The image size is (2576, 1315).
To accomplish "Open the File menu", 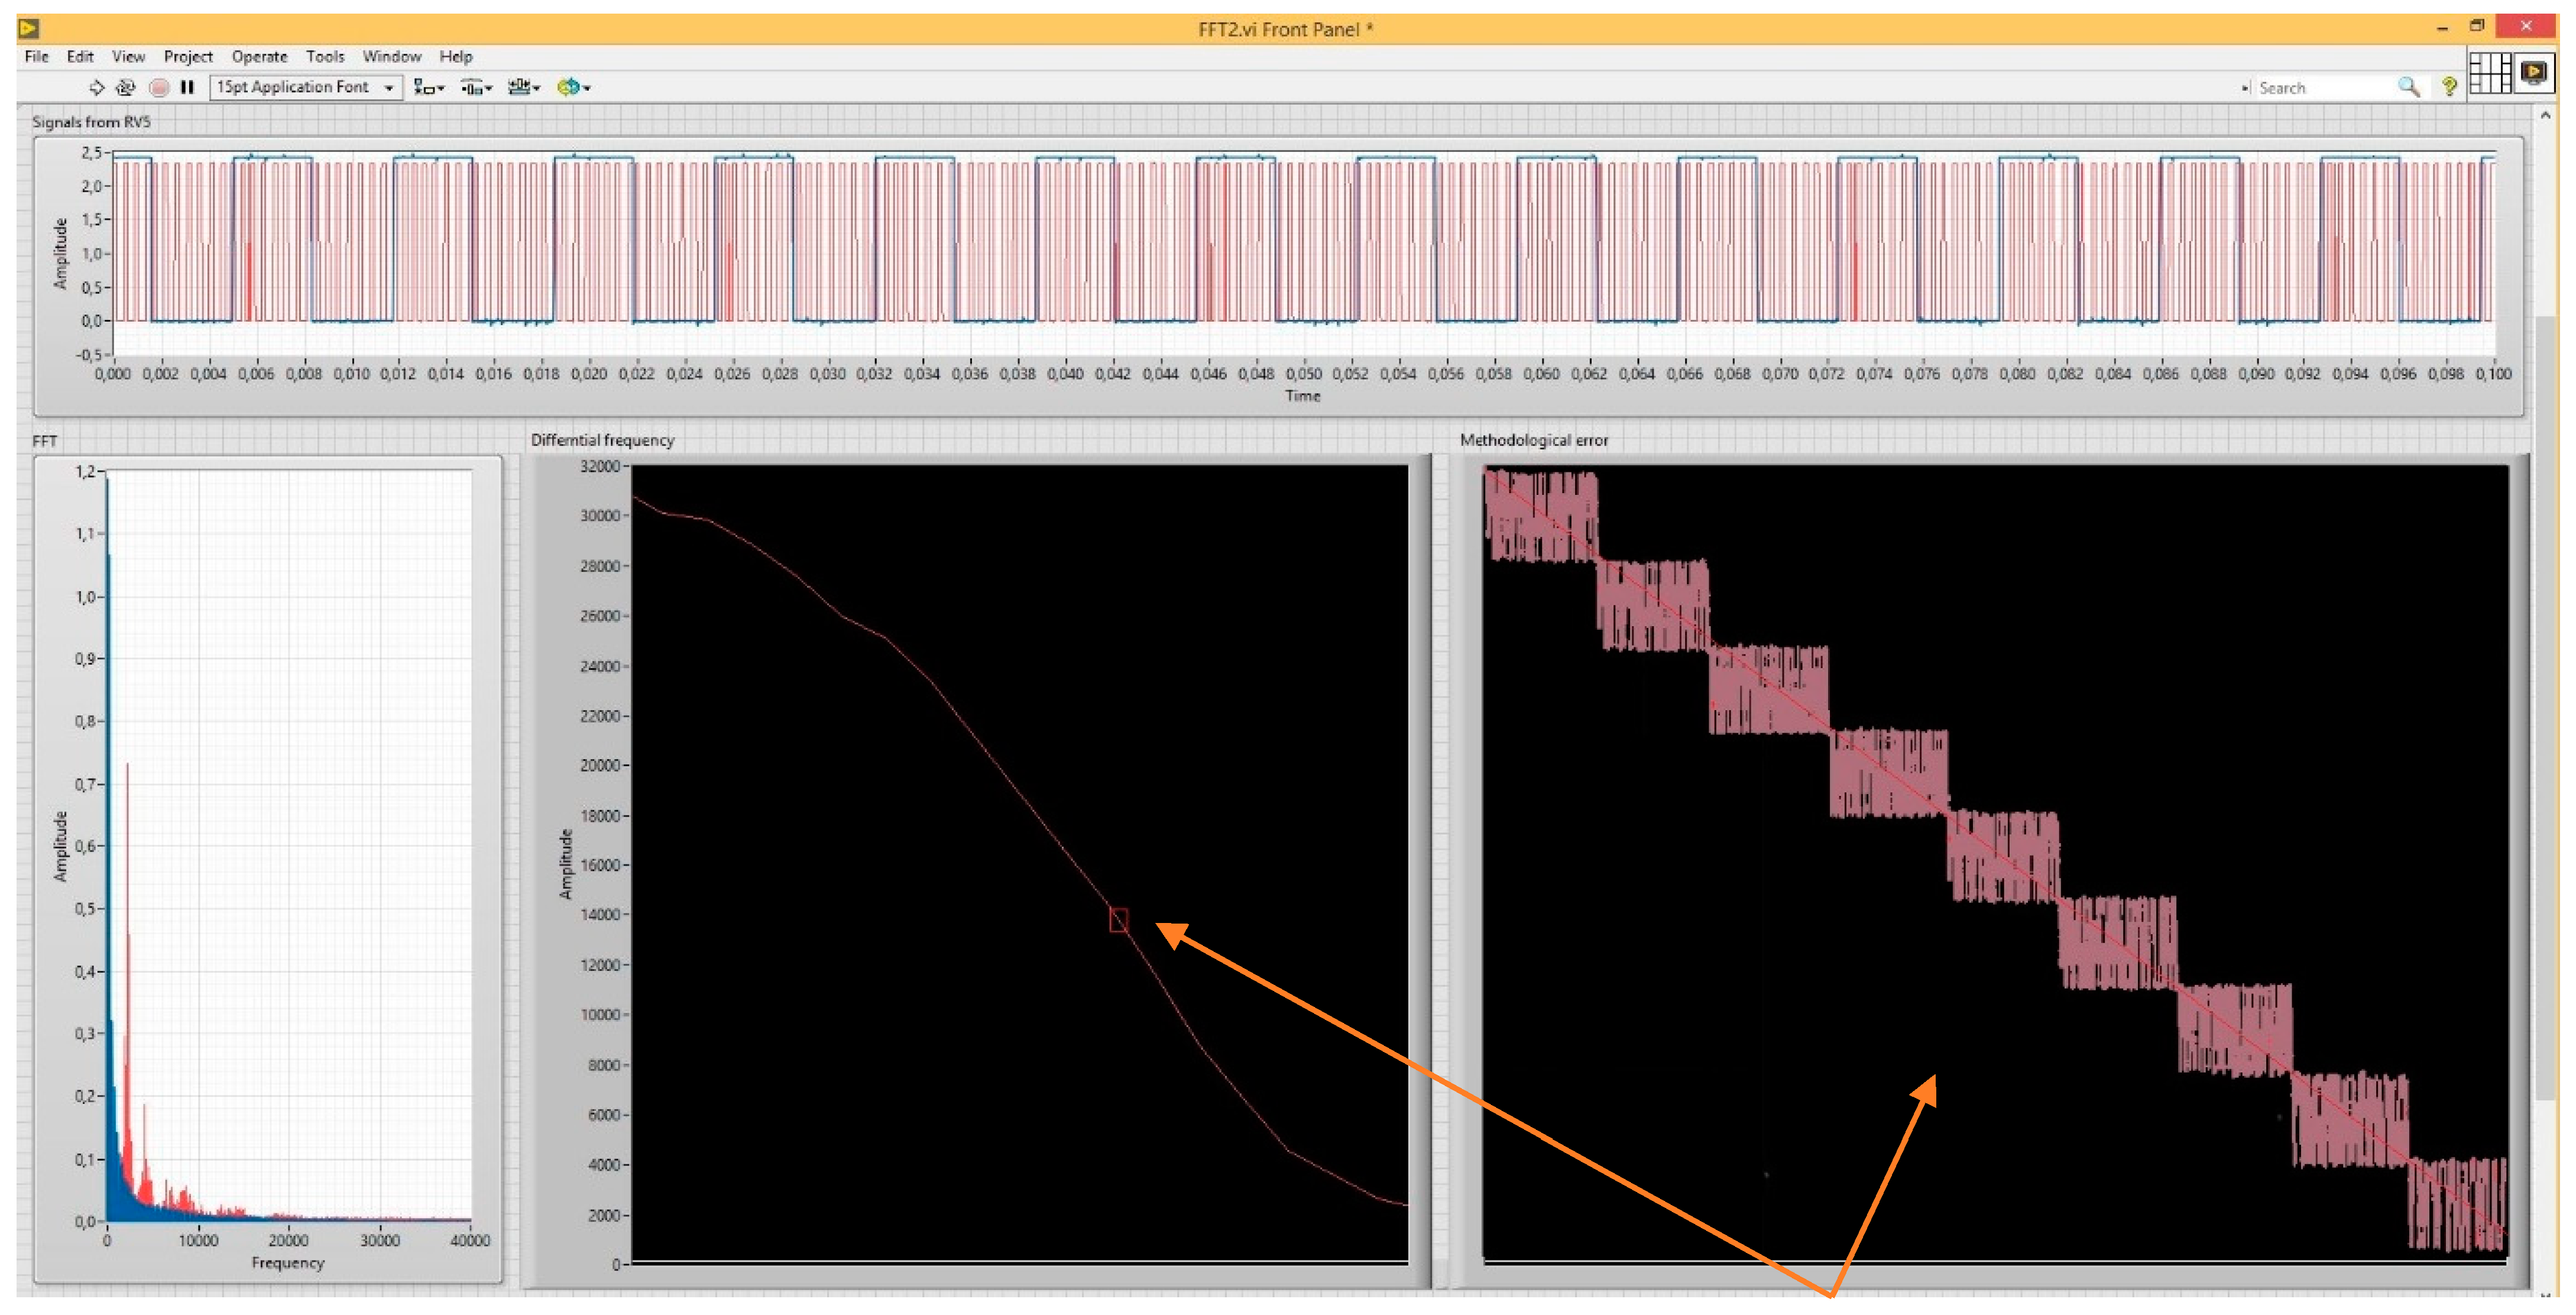I will point(36,57).
